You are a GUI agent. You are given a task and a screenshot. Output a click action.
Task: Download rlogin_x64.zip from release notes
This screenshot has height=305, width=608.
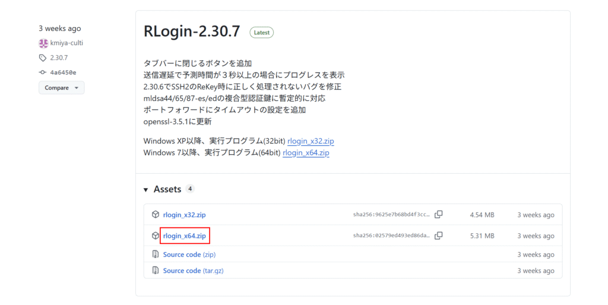(306, 152)
